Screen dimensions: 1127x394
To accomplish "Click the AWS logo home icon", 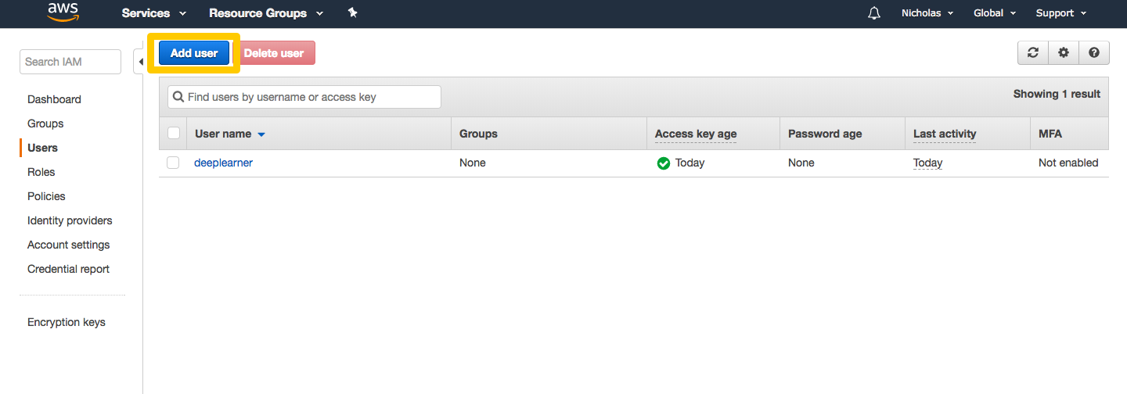I will point(63,13).
